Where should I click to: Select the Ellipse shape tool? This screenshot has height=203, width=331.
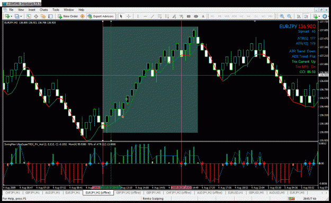(x=196, y=16)
